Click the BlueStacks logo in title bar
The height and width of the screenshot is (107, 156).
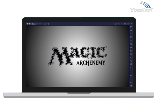(x=27, y=24)
